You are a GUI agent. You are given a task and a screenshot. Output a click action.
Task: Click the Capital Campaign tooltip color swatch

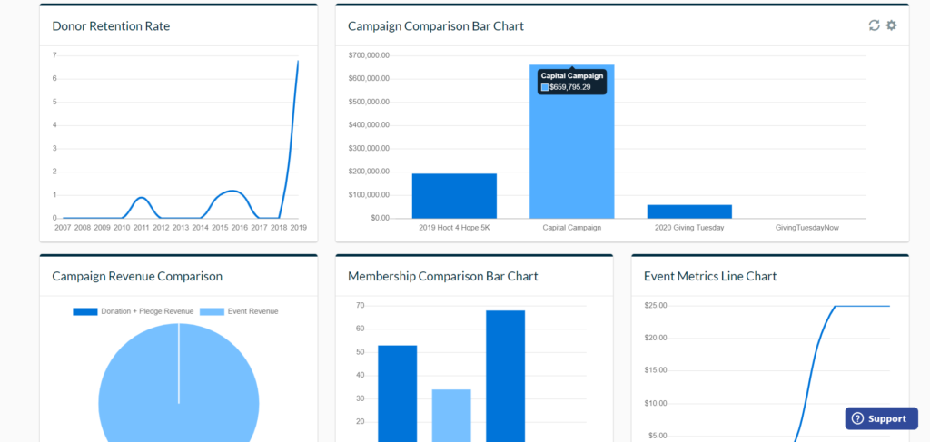tap(545, 87)
